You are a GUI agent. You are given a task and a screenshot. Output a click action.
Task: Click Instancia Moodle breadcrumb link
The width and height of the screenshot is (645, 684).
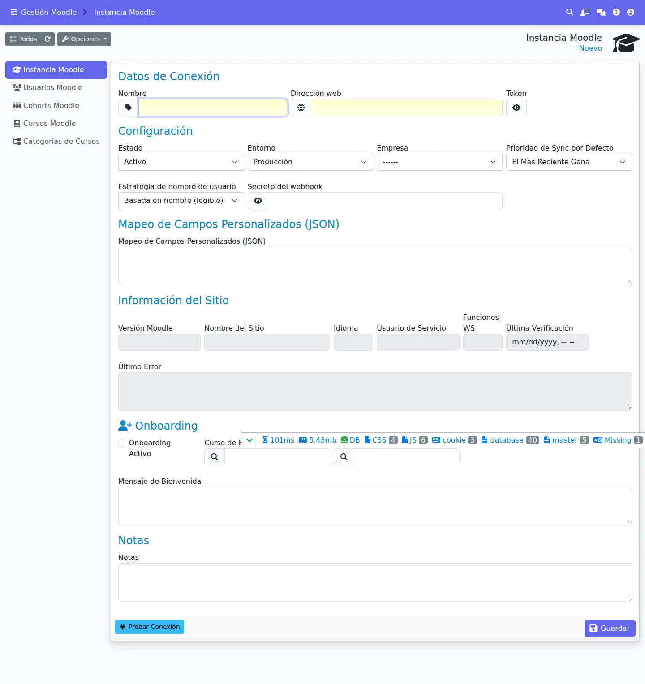pos(124,12)
